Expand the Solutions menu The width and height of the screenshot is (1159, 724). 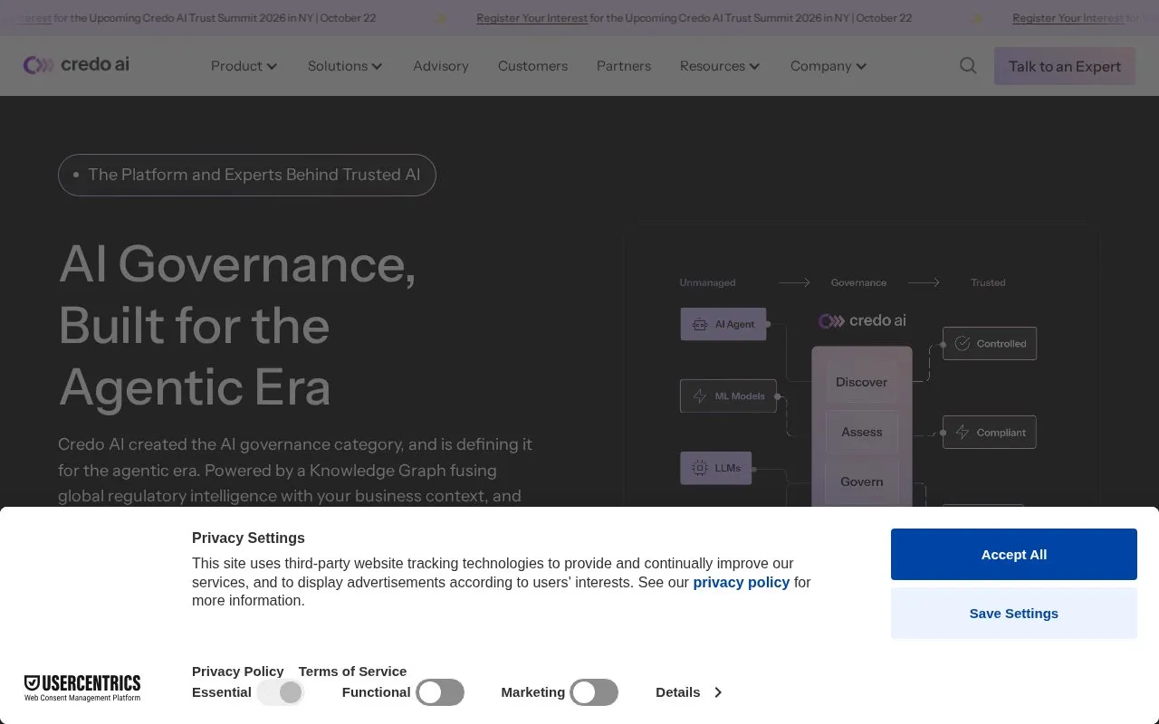[x=345, y=66]
